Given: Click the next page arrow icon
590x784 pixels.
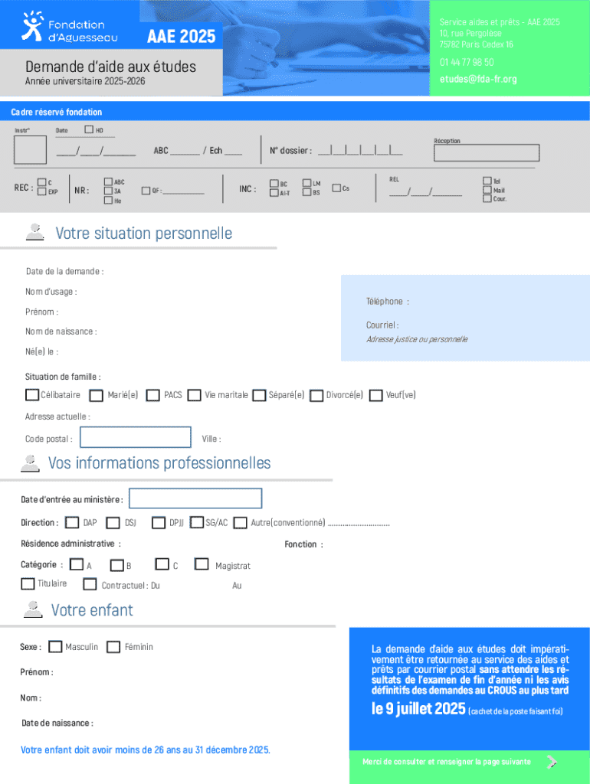Looking at the screenshot, I should coord(551,762).
